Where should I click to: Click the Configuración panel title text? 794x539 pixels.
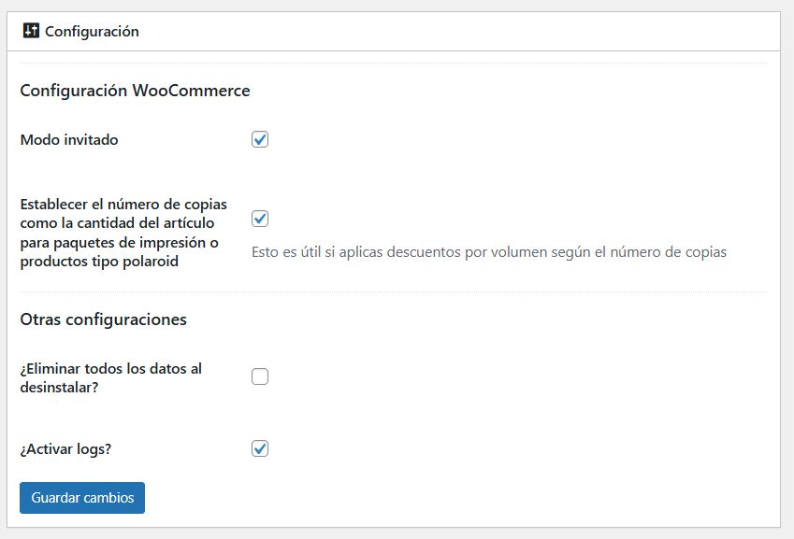coord(92,31)
